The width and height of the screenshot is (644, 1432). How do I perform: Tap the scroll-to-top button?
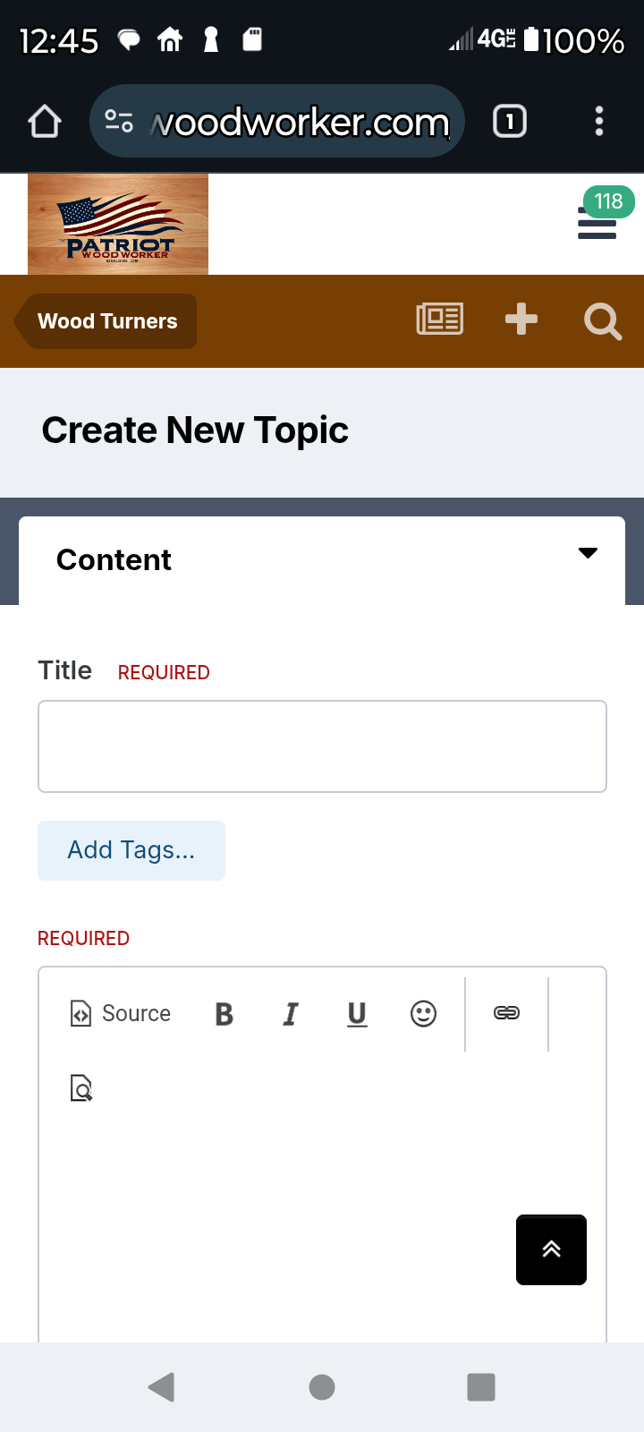[551, 1249]
